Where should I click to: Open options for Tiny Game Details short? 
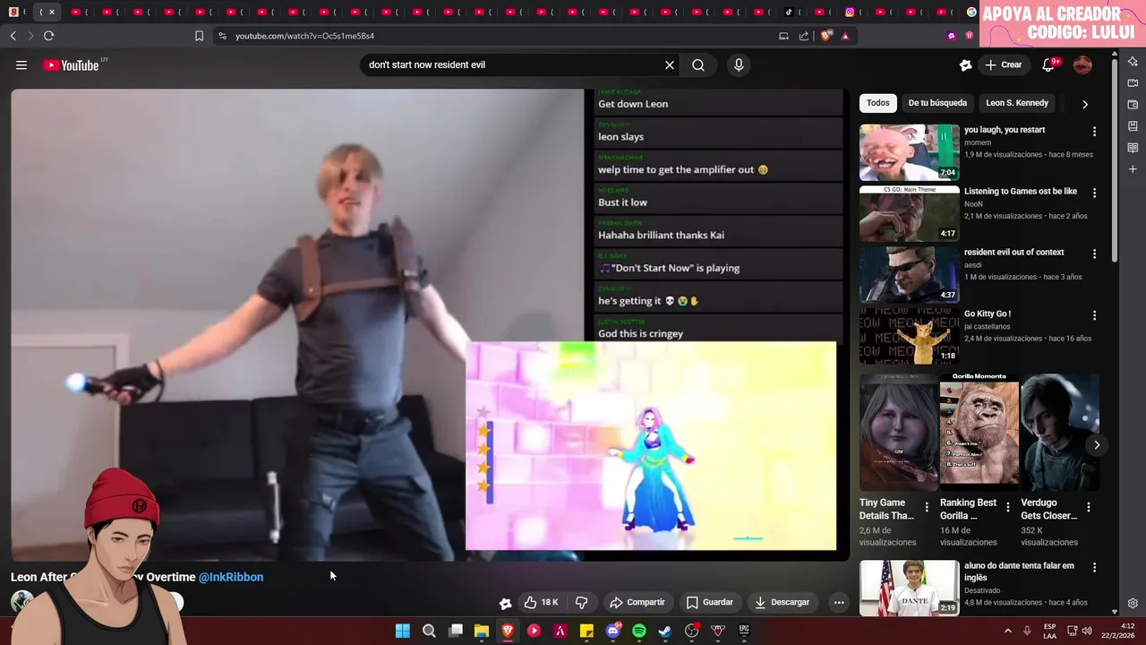pos(928,507)
